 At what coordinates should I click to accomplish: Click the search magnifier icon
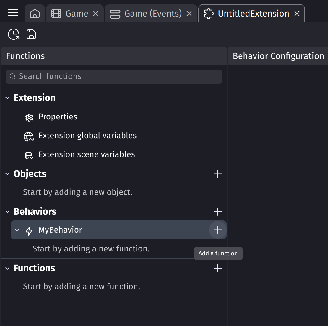coord(12,76)
